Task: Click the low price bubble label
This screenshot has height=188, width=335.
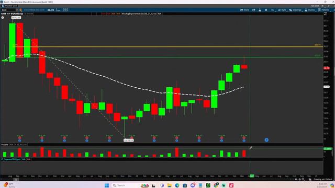Action: [x=129, y=140]
